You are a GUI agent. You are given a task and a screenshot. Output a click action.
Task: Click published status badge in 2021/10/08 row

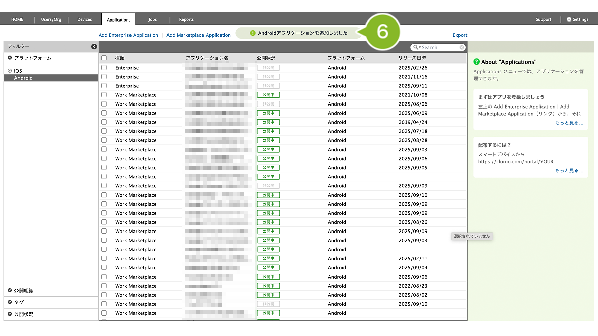[268, 95]
